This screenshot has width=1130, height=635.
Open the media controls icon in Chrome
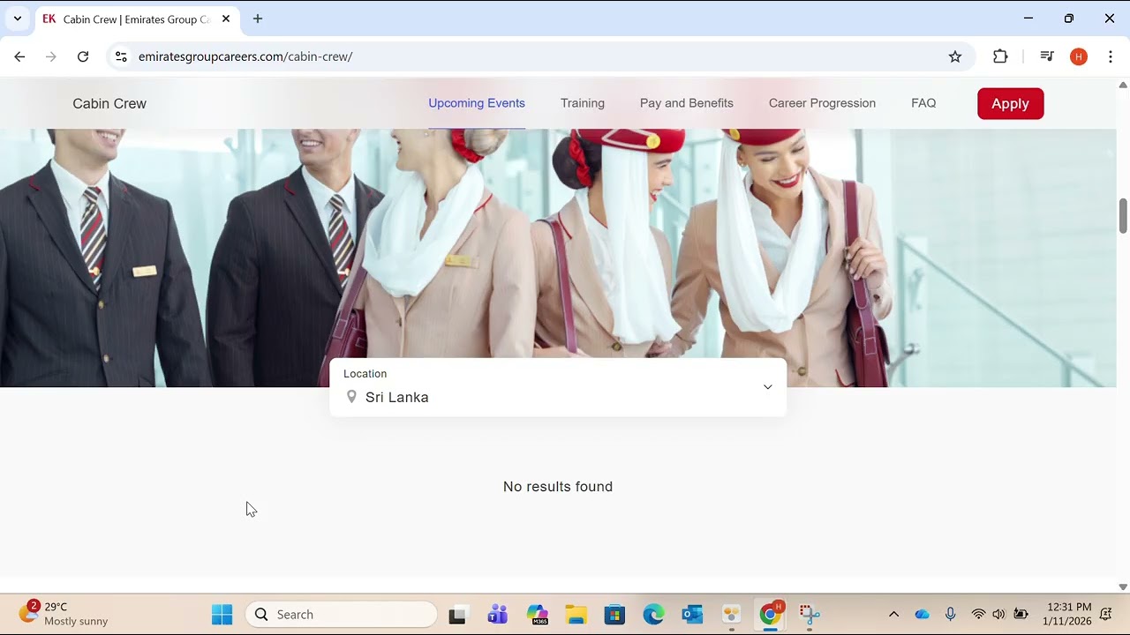1047,56
